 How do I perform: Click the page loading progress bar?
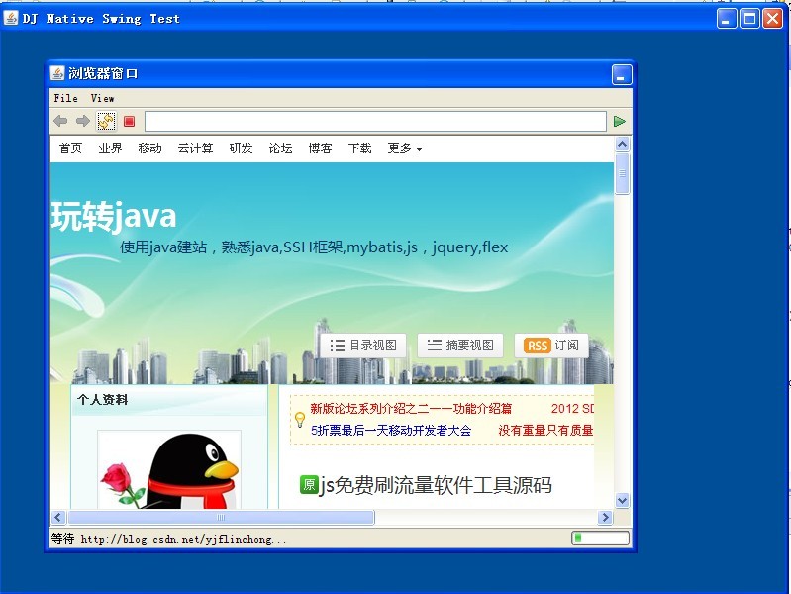600,538
